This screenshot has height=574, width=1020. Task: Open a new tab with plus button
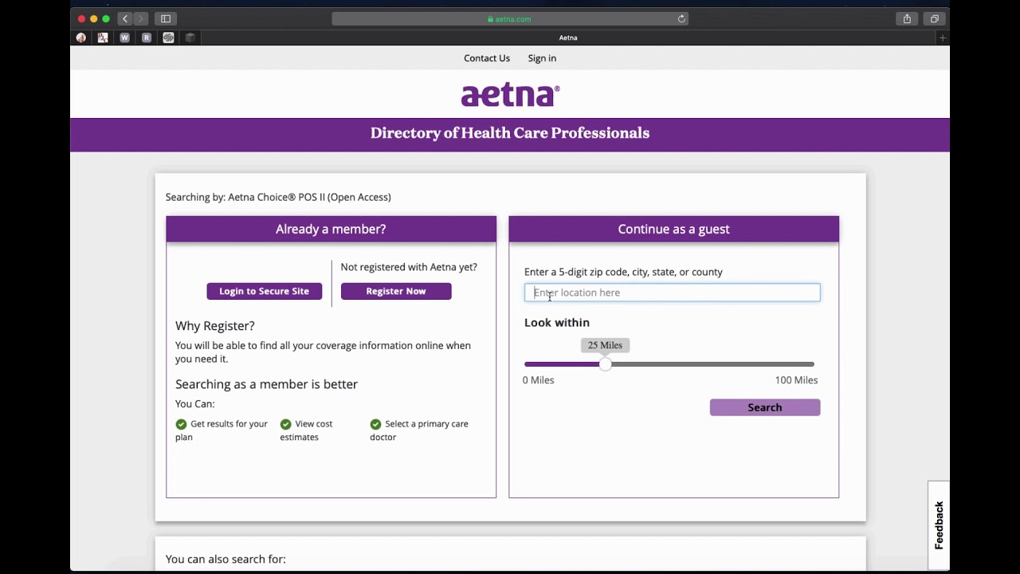[943, 37]
